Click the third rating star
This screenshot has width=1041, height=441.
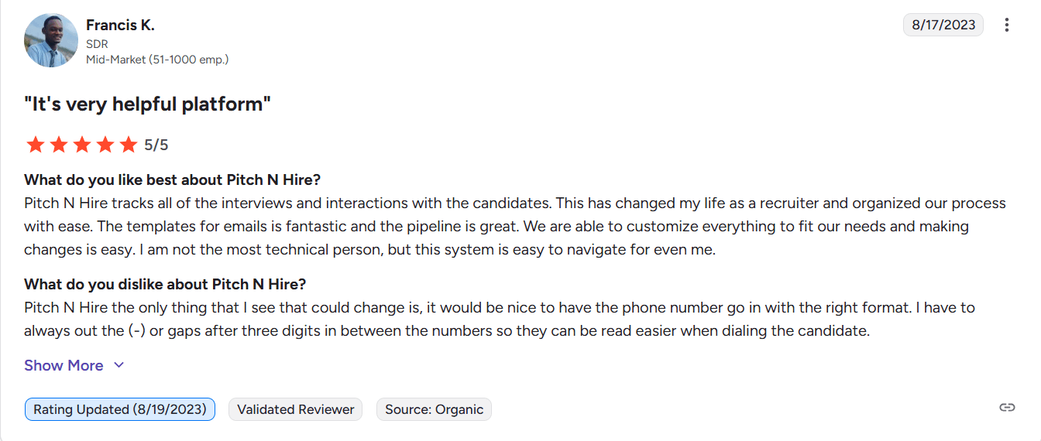point(81,145)
